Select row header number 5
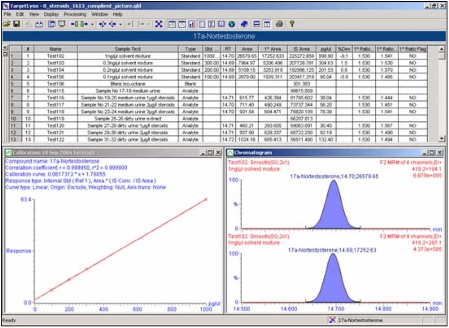This screenshot has height=328, width=449. pyautogui.click(x=15, y=84)
